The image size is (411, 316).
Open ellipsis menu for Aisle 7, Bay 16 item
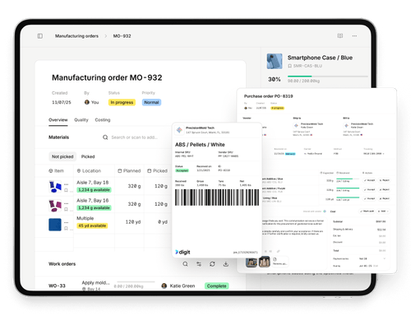(66, 203)
